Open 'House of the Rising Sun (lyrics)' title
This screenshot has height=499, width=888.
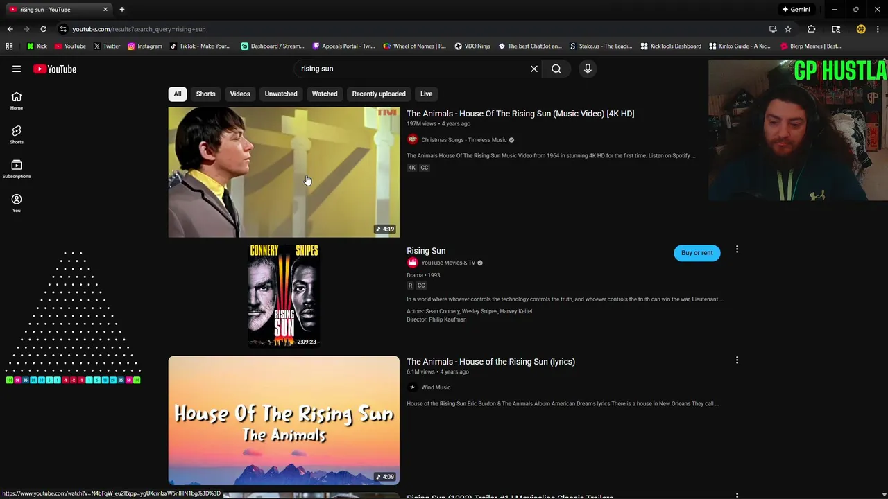(x=490, y=362)
